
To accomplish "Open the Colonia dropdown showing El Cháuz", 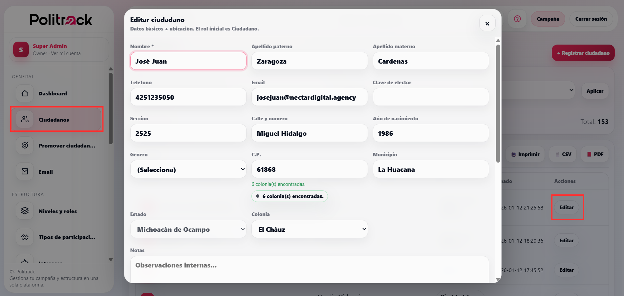I will 309,229.
